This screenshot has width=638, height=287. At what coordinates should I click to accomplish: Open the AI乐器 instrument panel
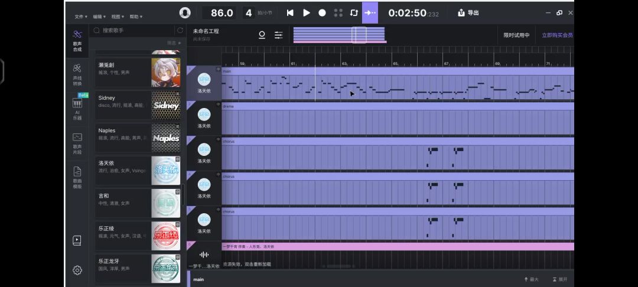pos(77,107)
